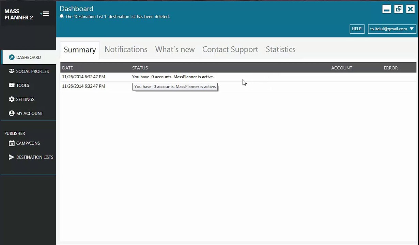Click the PUBLISHER section heading
The width and height of the screenshot is (419, 245).
(15, 133)
